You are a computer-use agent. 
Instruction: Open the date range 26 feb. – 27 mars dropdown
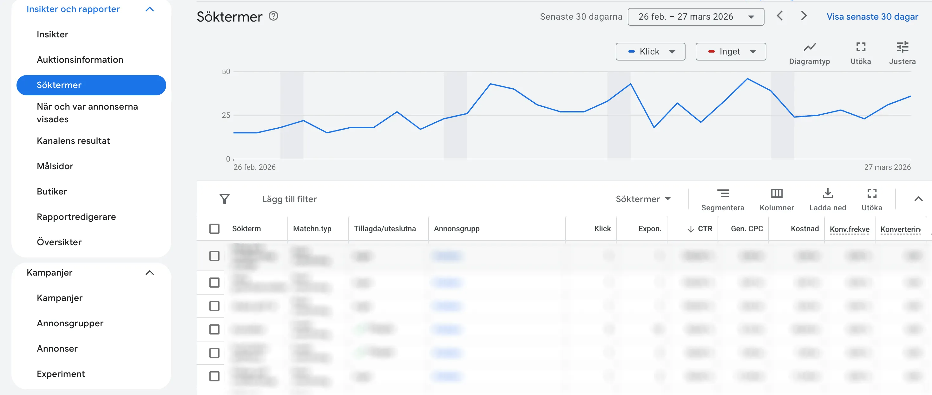696,16
